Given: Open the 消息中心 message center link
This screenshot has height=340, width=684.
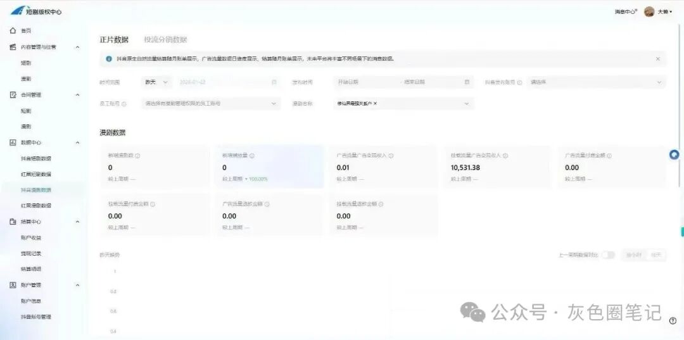Looking at the screenshot, I should [626, 12].
